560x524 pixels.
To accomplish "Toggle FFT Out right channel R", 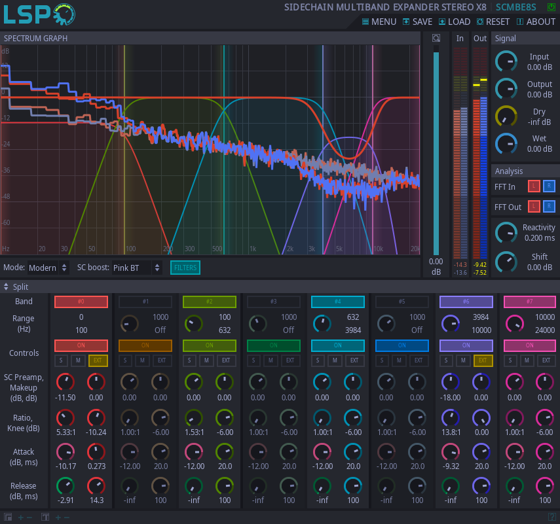I will pyautogui.click(x=549, y=206).
